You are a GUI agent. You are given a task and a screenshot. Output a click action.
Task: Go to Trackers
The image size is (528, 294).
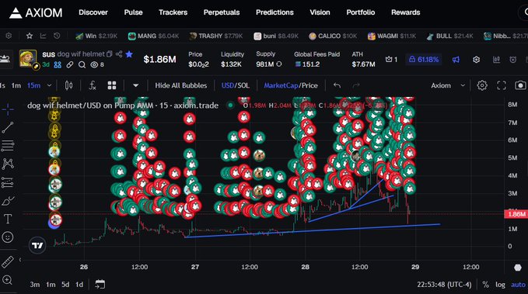click(173, 12)
